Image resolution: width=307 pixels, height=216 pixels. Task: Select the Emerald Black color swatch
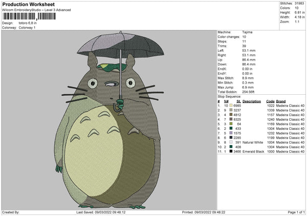tap(231, 151)
